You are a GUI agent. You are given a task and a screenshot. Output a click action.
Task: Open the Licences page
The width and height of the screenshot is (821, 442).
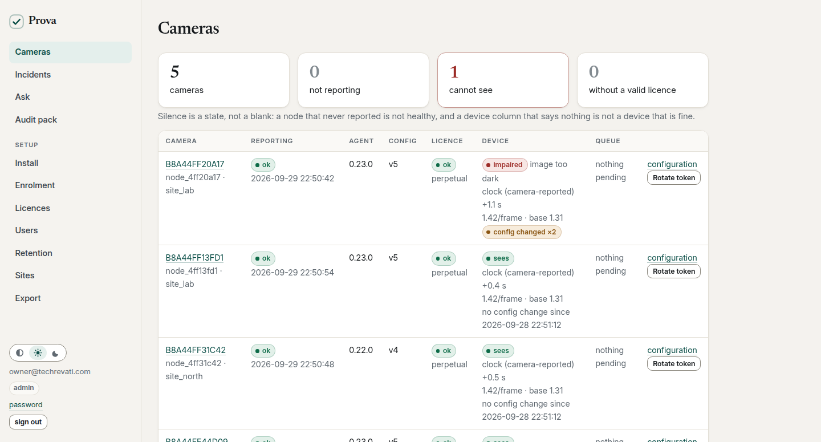70,208
